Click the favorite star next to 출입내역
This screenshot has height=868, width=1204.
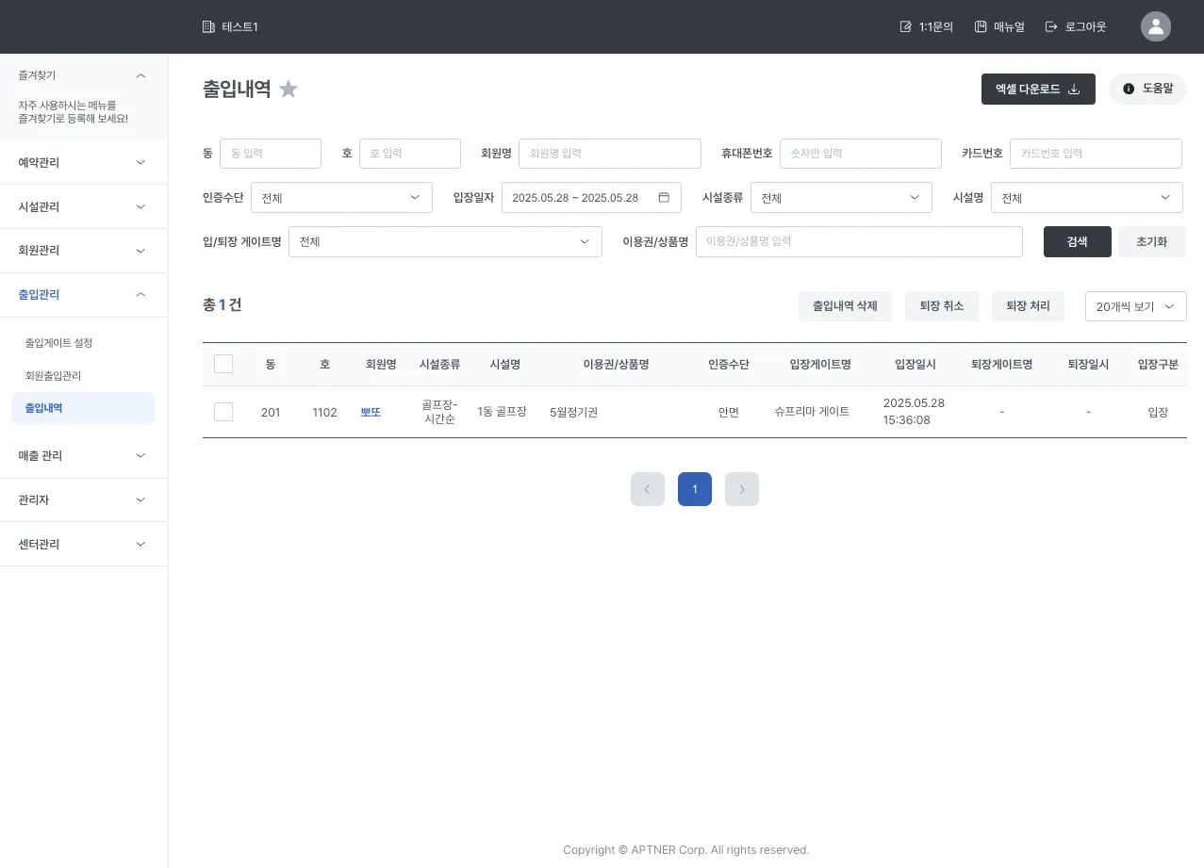289,90
